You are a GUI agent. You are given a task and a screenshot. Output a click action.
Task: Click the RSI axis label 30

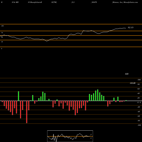[2, 42]
